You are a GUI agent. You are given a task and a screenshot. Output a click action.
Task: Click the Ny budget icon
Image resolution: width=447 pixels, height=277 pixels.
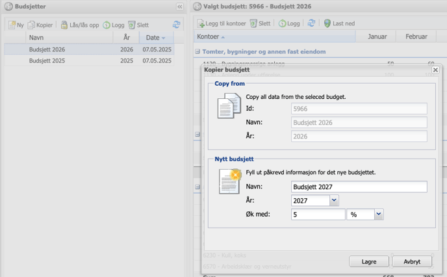click(x=12, y=25)
